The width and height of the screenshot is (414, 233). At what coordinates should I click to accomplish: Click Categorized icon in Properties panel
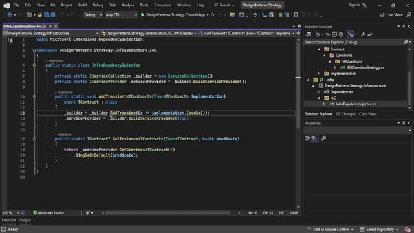click(x=308, y=138)
